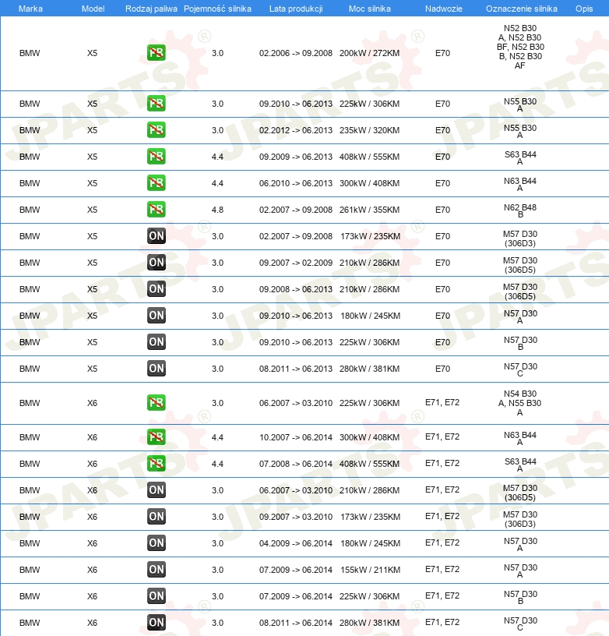This screenshot has height=636, width=609.
Task: Select the N52 B30 engine codes cell
Action: 520,47
